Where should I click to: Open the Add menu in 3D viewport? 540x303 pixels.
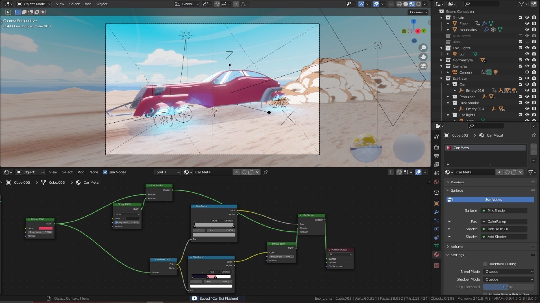pyautogui.click(x=88, y=4)
